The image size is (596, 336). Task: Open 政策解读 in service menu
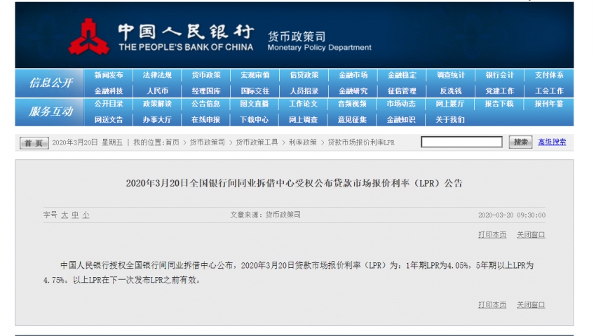pos(157,104)
